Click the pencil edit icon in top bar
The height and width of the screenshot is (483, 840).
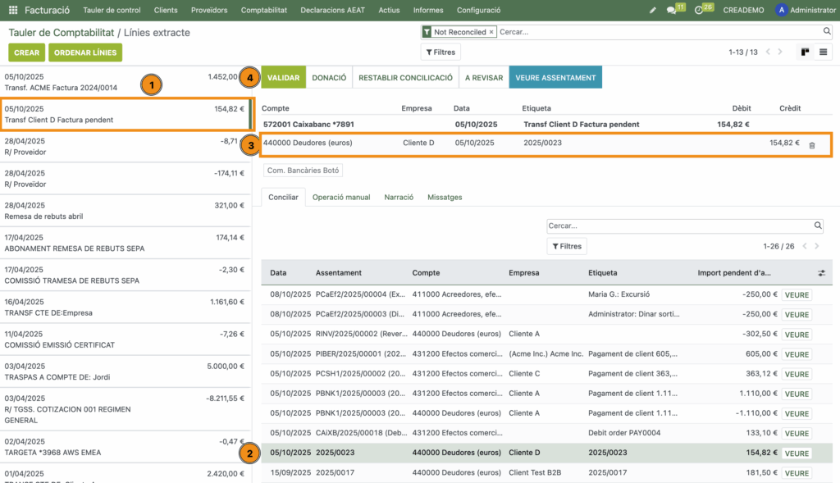tap(653, 10)
